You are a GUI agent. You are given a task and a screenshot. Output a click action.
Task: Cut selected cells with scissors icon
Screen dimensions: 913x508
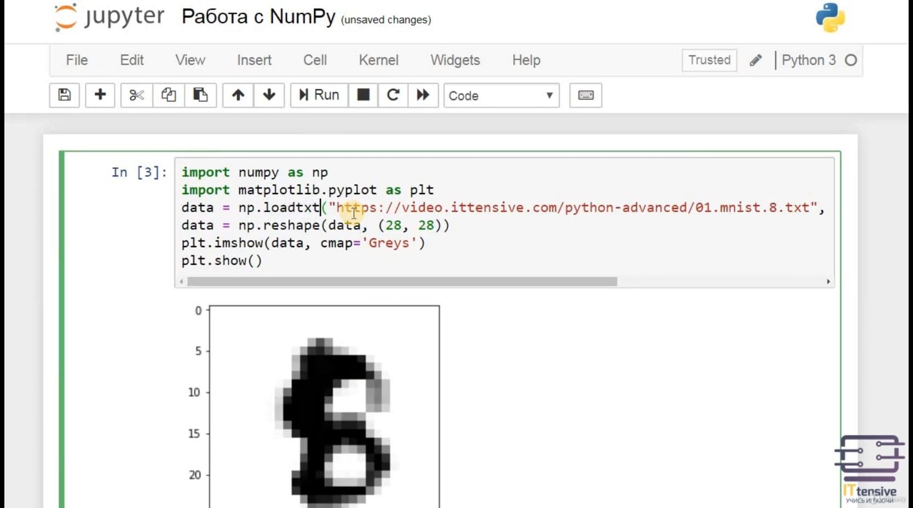137,95
